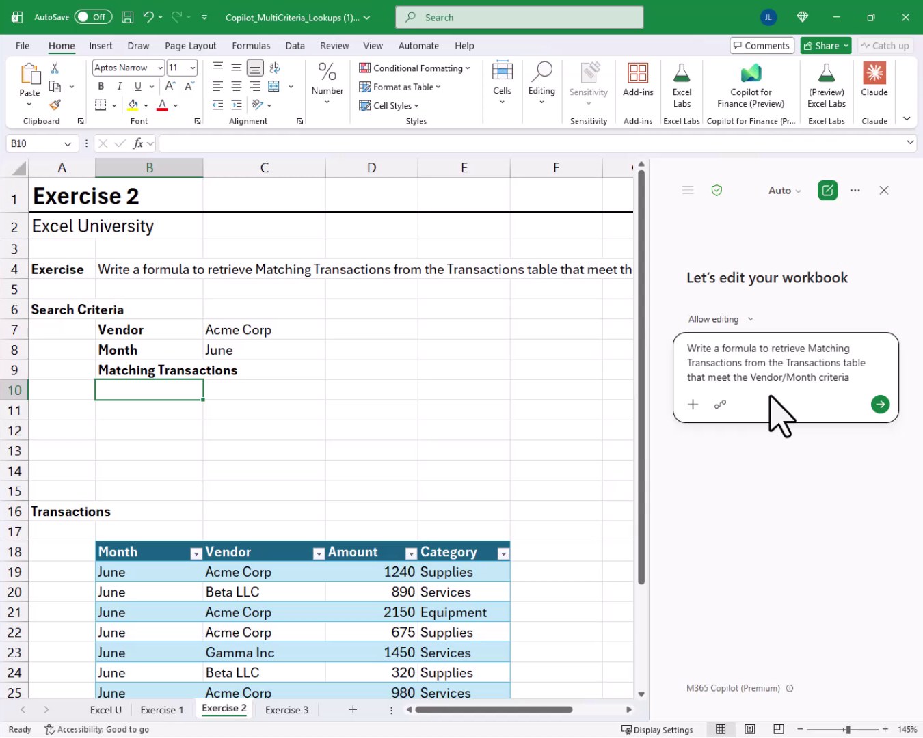Toggle Italic formatting
923x738 pixels.
[x=120, y=86]
